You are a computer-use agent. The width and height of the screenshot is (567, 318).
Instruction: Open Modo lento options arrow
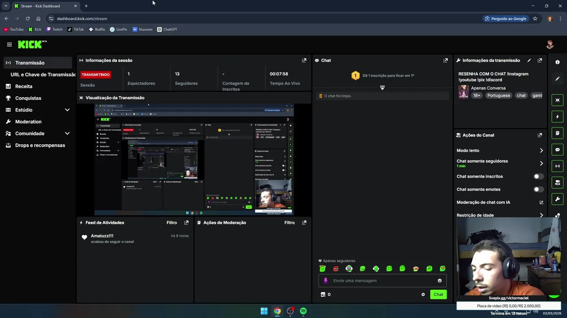(541, 151)
